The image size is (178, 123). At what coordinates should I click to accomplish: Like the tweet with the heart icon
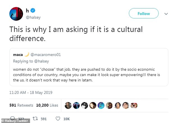pyautogui.click(x=58, y=119)
